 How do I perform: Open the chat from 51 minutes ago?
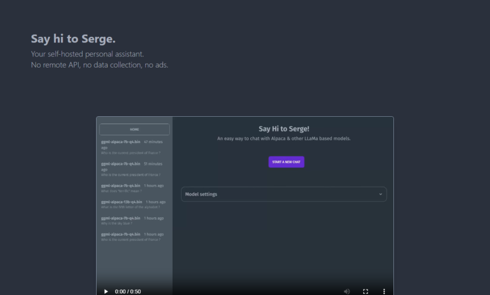(134, 169)
